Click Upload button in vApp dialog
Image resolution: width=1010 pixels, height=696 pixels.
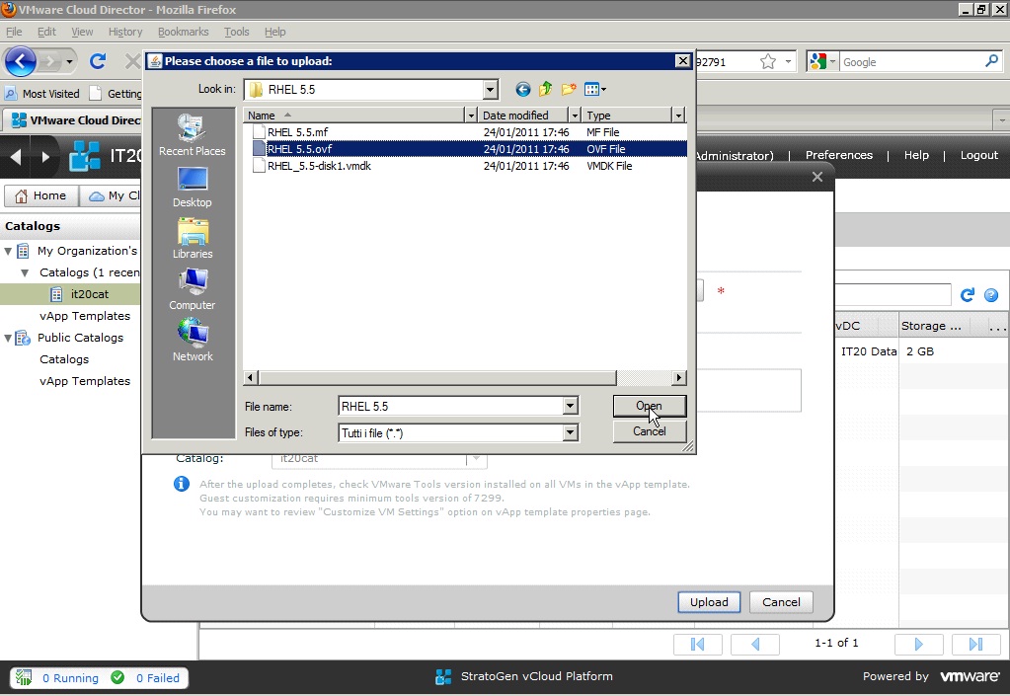click(709, 602)
